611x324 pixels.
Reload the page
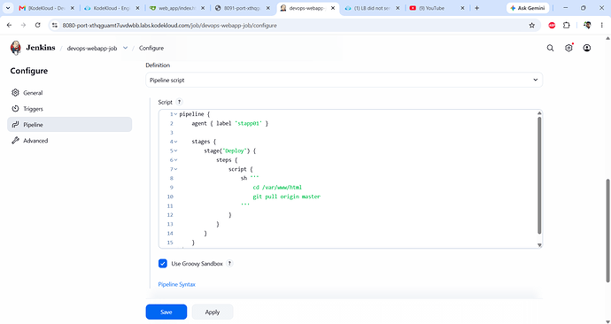[x=37, y=26]
